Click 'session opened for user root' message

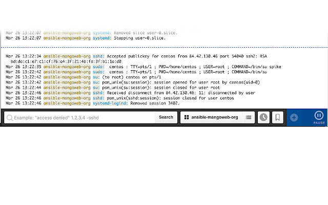pyautogui.click(x=187, y=83)
